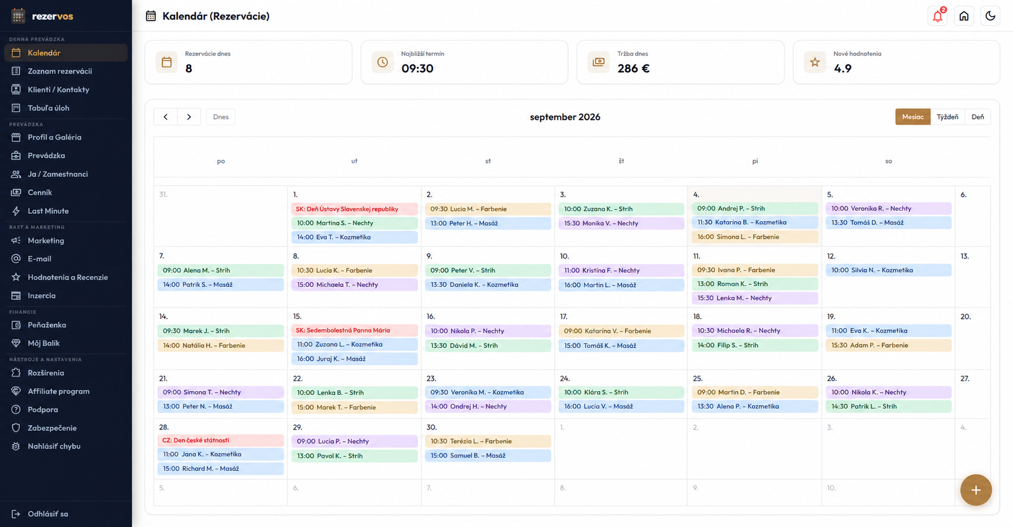Click the Zoznam rezervácií list icon
This screenshot has height=527, width=1013.
coord(16,71)
